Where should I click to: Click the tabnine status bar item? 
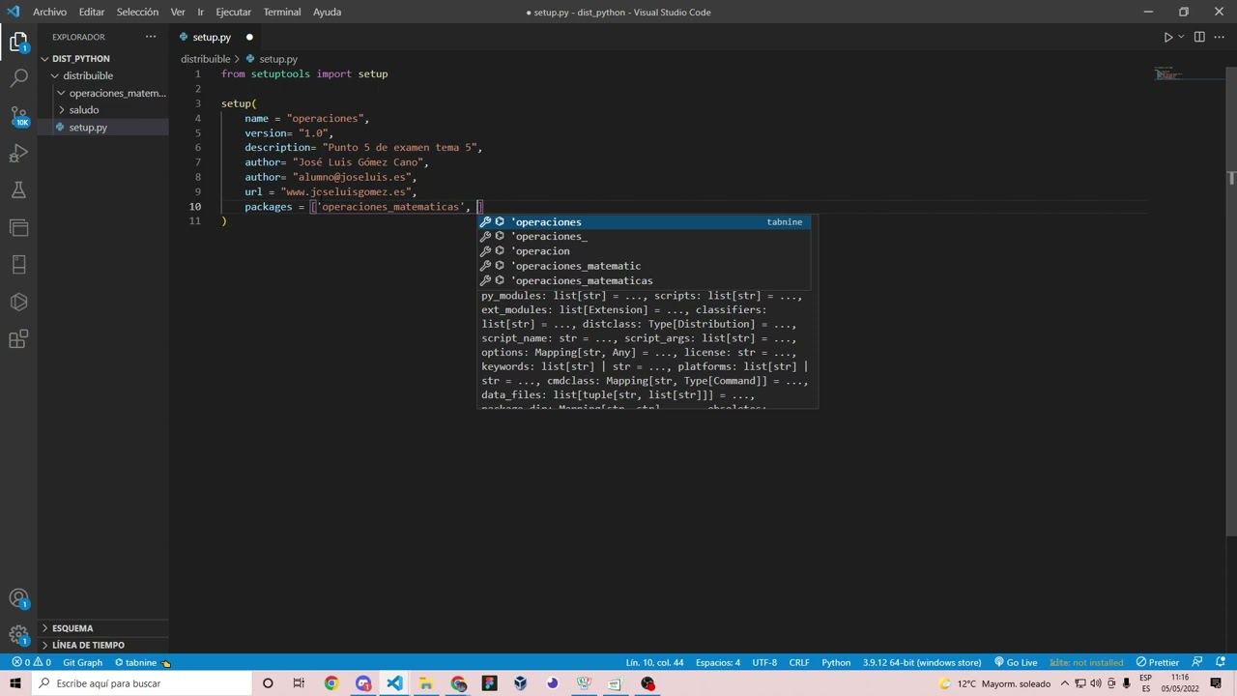point(141,662)
